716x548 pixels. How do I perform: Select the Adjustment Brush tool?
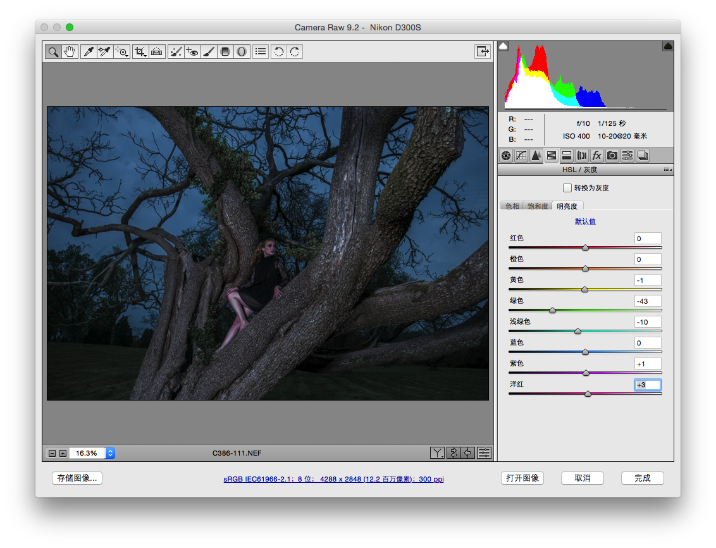coord(209,52)
